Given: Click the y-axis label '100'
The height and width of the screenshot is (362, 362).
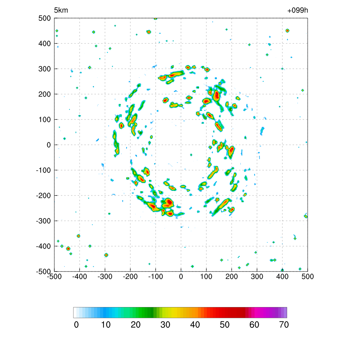Looking at the screenshot, I should [x=45, y=119].
